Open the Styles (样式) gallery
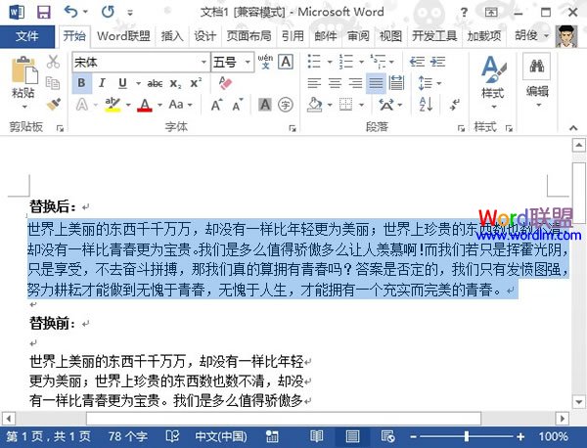The image size is (587, 448). coord(492,78)
